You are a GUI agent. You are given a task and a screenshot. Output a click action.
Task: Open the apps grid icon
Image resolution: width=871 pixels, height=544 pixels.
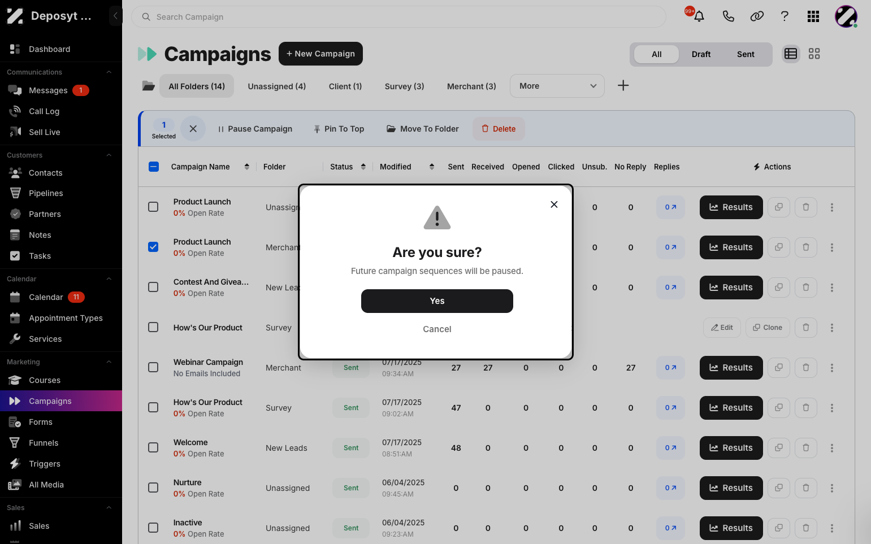click(x=813, y=16)
